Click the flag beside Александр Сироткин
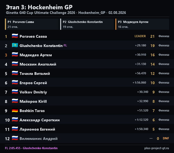Viewport: 174px width, 153px height. tap(15, 120)
